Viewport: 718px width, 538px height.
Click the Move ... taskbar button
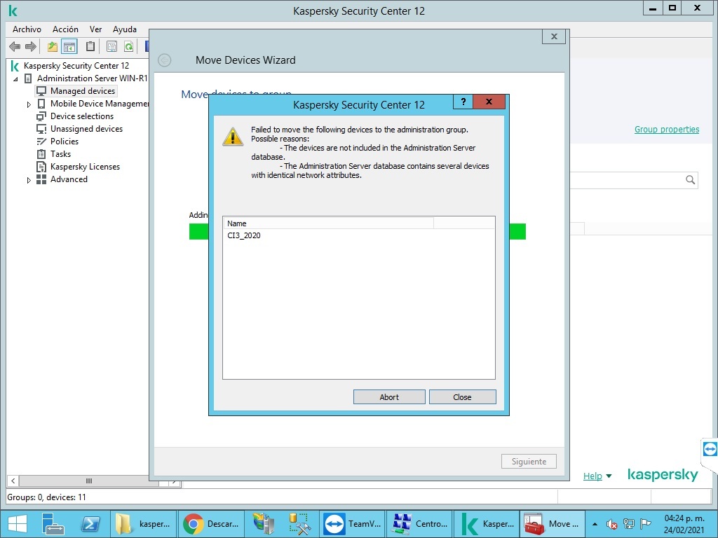553,524
